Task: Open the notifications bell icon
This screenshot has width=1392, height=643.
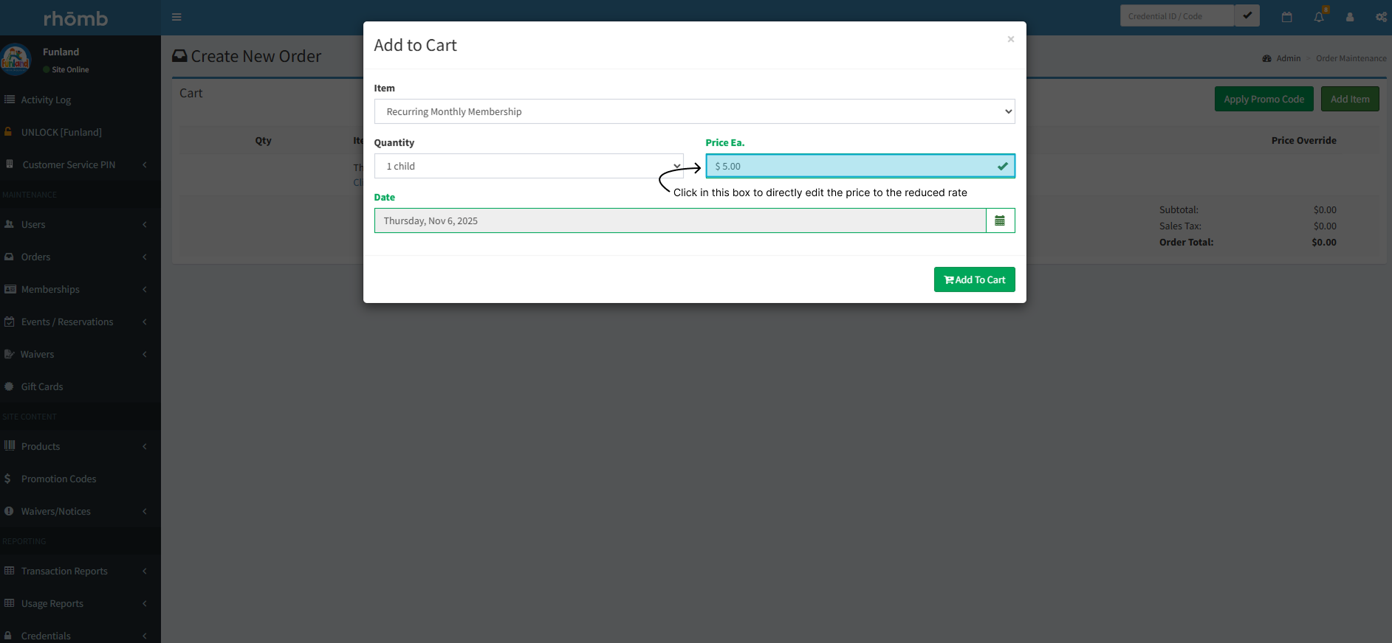Action: pos(1319,17)
